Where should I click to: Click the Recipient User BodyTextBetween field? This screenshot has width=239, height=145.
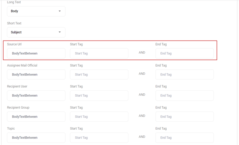point(36,95)
